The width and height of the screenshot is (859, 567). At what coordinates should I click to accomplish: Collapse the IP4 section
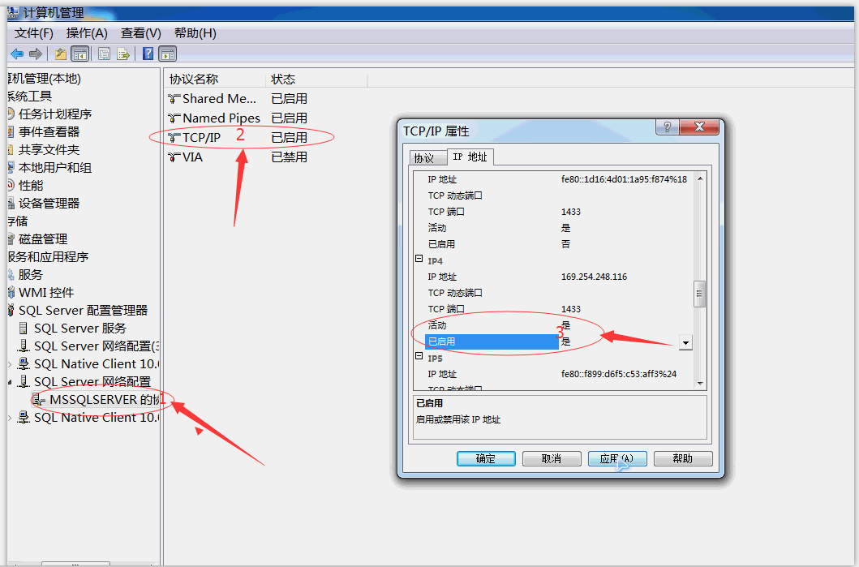point(419,260)
